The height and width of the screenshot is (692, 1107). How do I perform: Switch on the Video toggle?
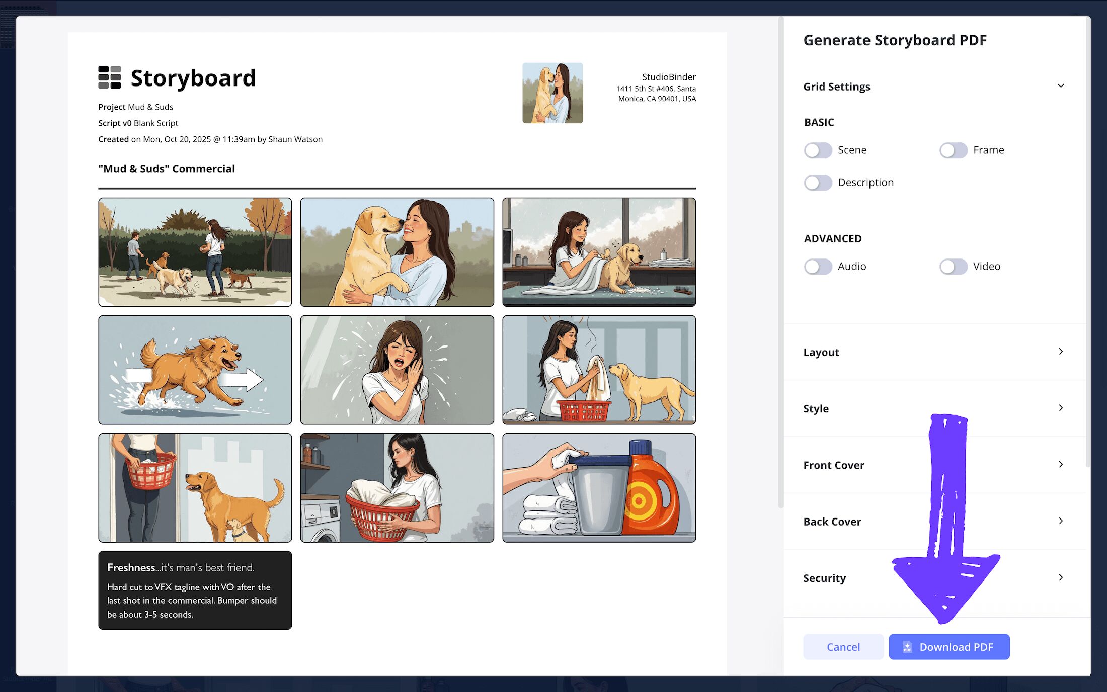(953, 267)
